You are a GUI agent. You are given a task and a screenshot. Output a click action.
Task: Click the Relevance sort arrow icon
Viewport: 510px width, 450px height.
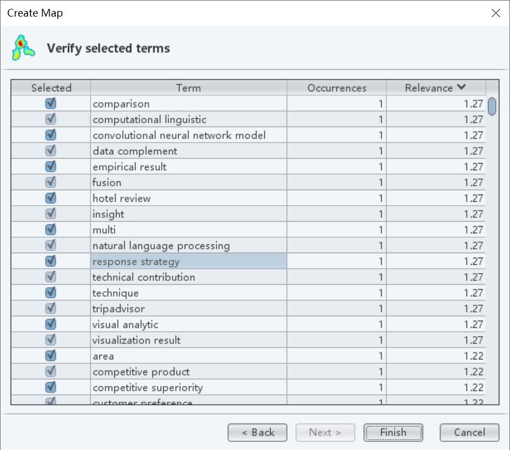(461, 87)
